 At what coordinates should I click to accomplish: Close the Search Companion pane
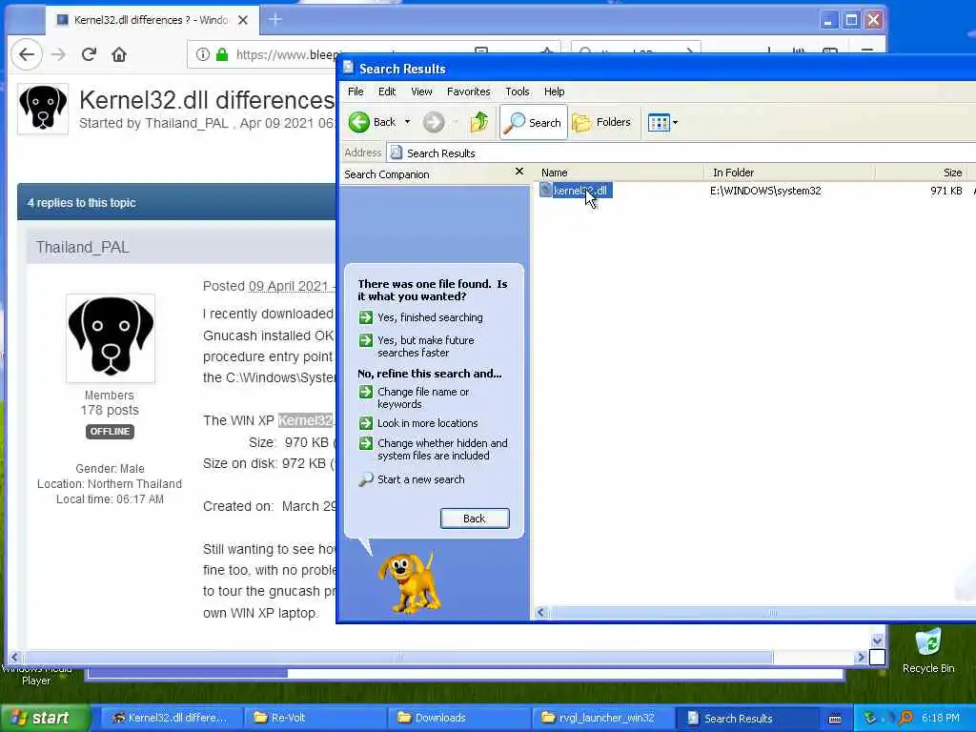519,172
